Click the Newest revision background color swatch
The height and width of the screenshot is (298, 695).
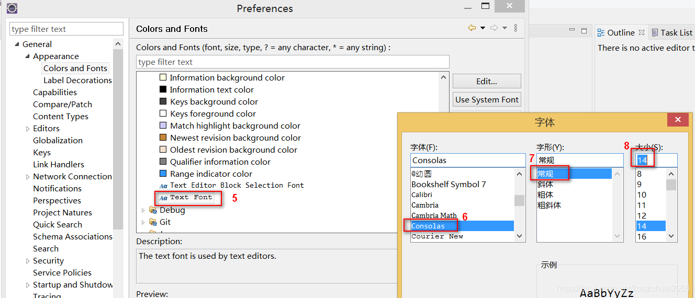pyautogui.click(x=163, y=137)
